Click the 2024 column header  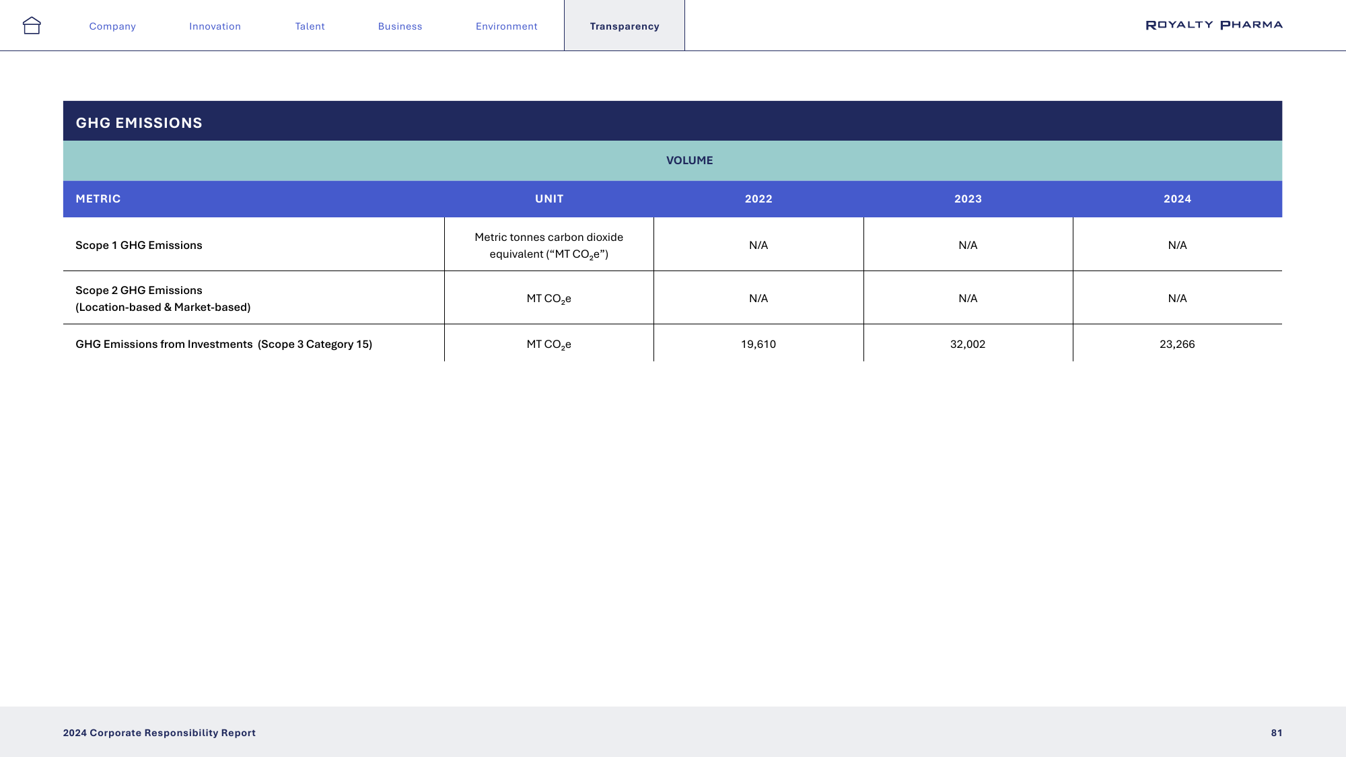[1177, 199]
